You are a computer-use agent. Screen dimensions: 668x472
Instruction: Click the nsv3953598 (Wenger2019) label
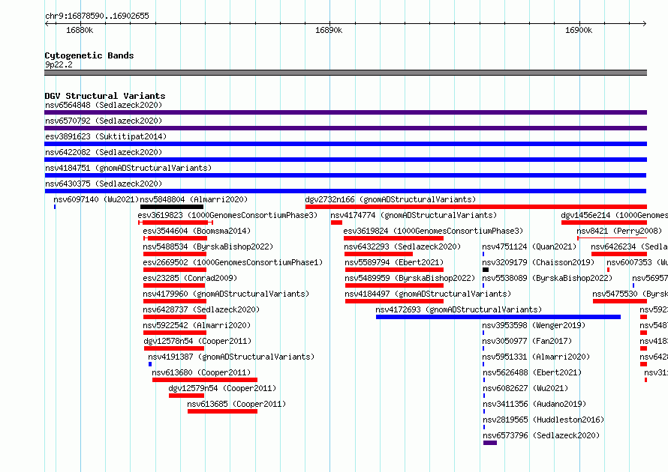pos(534,325)
